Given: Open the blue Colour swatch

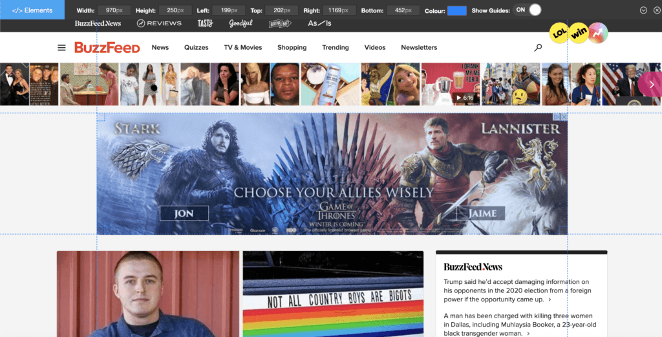Looking at the screenshot, I should (457, 10).
